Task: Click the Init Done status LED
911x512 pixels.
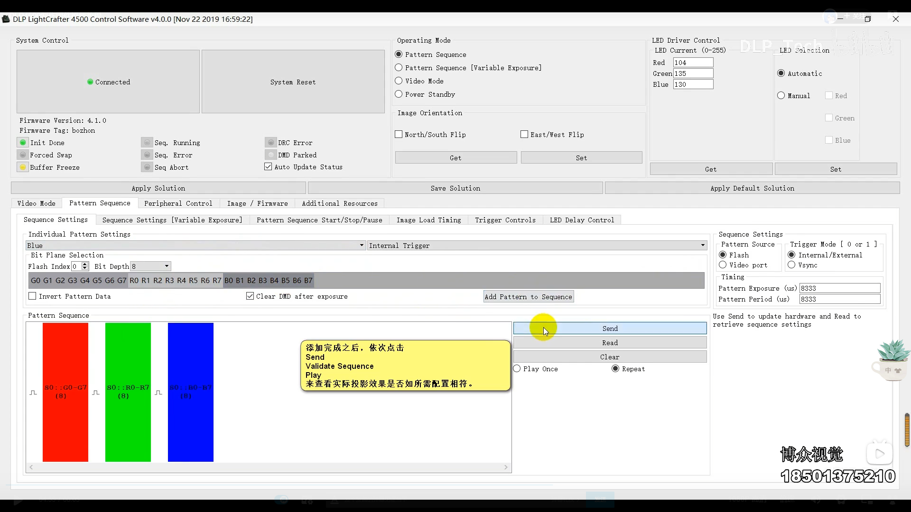Action: coord(23,143)
